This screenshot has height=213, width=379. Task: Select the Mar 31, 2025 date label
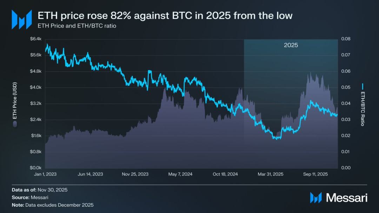pyautogui.click(x=271, y=174)
